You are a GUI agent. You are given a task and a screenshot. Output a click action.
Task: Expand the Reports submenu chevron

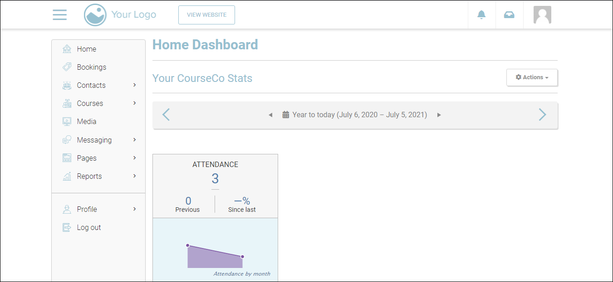pos(135,176)
